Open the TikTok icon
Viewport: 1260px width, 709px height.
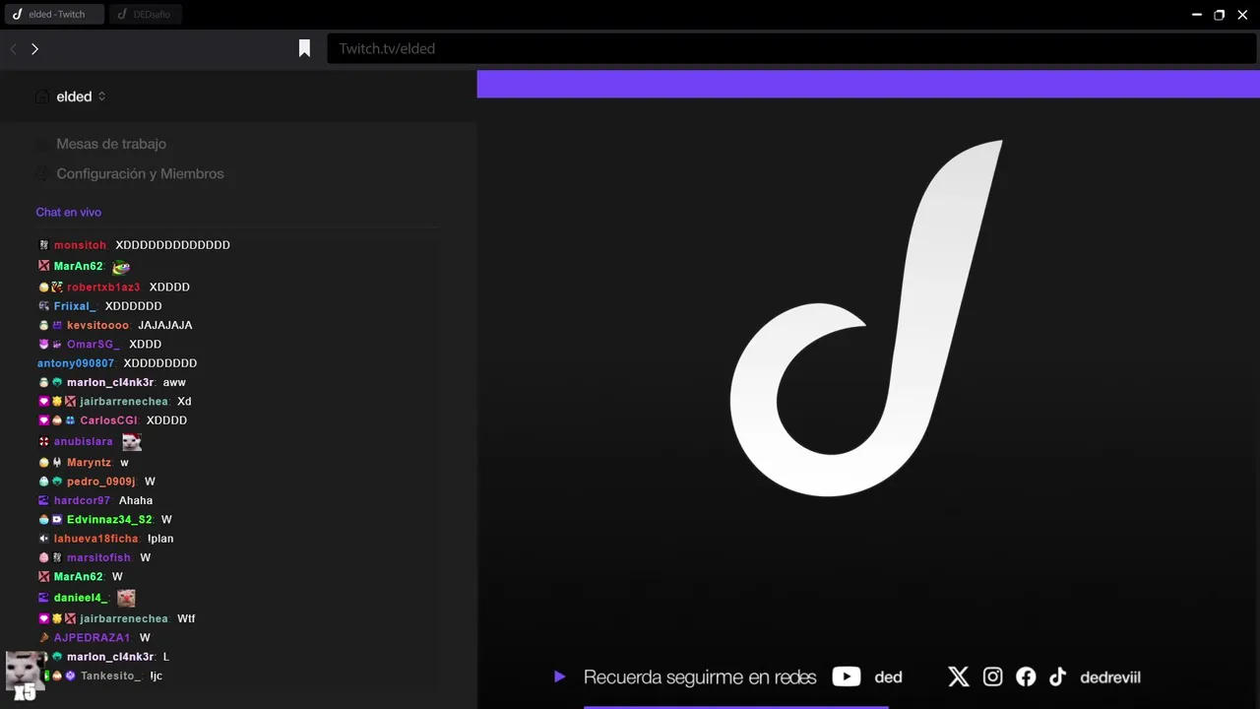1057,677
